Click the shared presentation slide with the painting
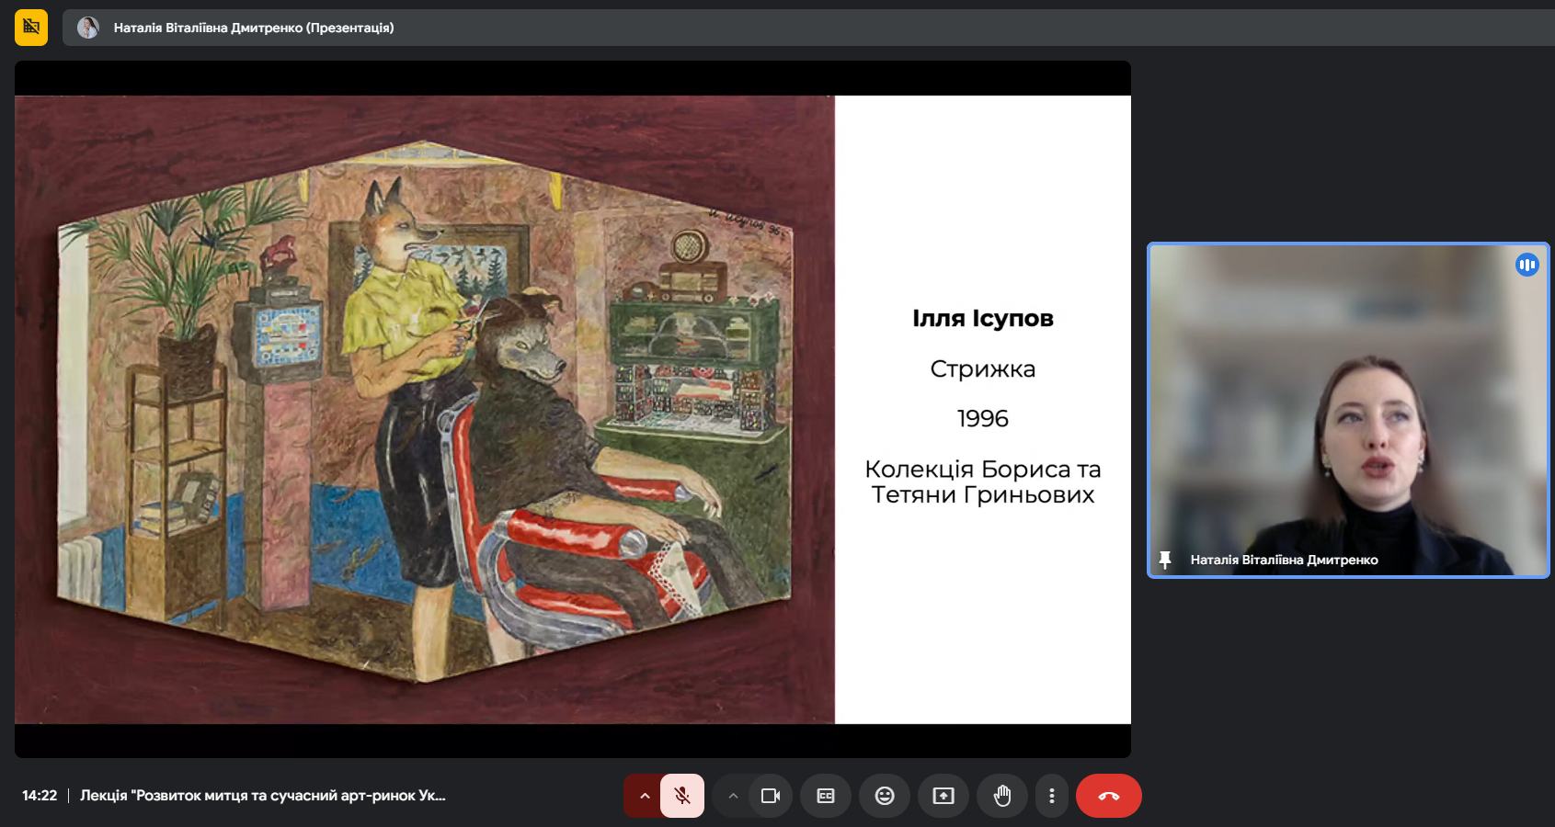 [573, 410]
